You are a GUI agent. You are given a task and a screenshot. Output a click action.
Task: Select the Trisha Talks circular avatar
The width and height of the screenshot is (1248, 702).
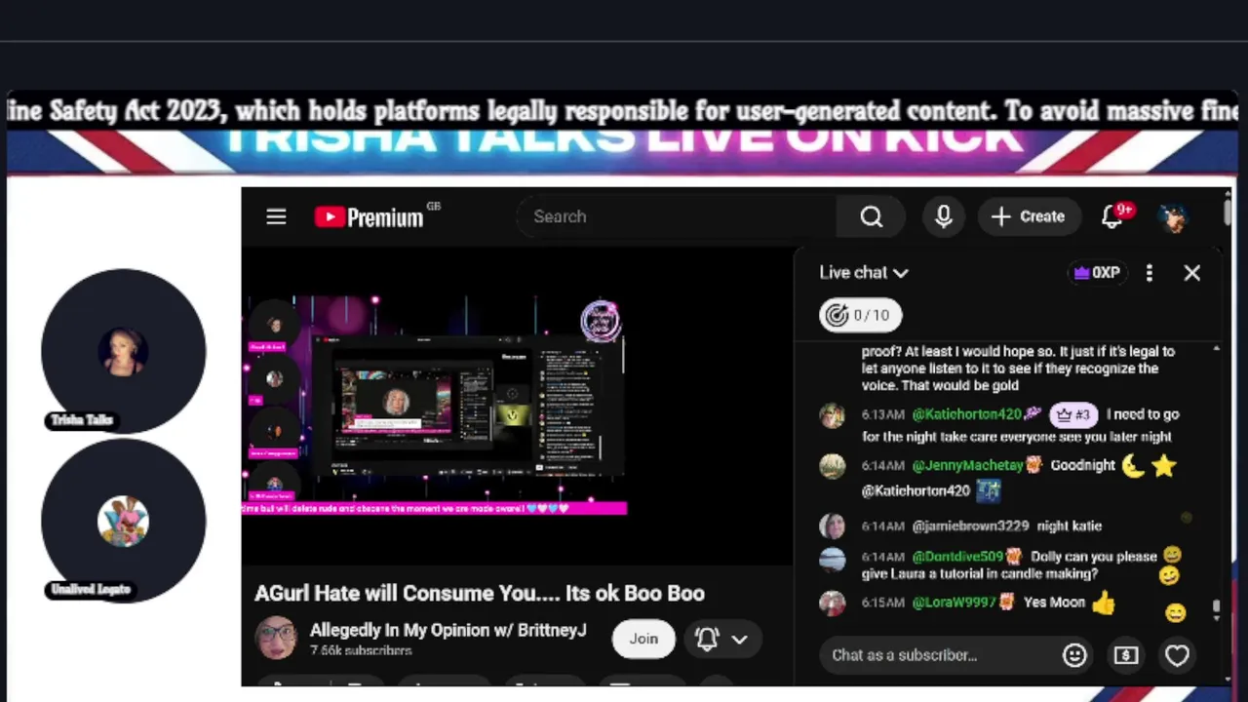tap(124, 351)
